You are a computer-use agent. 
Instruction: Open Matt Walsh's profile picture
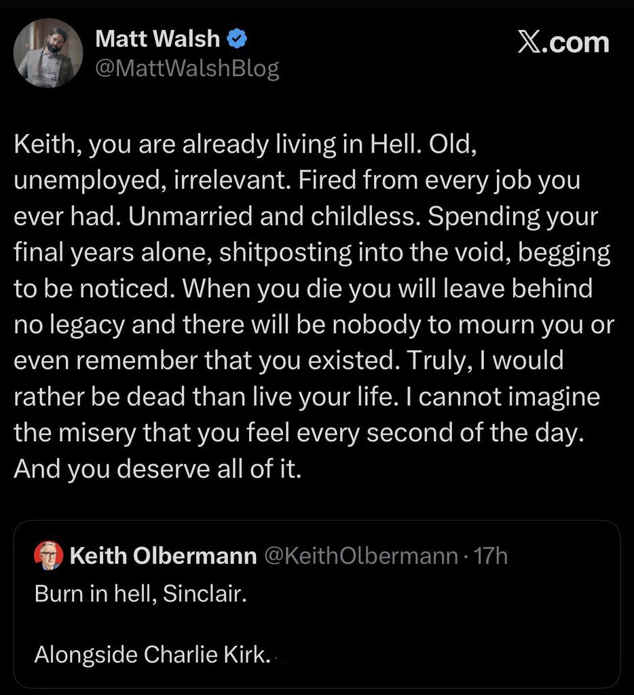tap(50, 54)
